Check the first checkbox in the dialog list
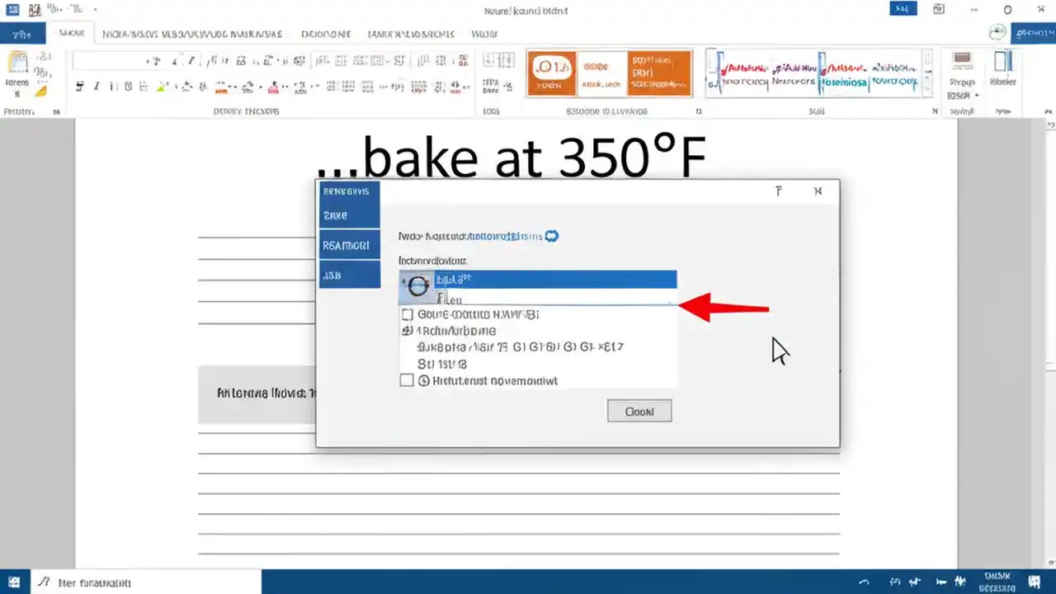This screenshot has height=594, width=1056. (407, 313)
